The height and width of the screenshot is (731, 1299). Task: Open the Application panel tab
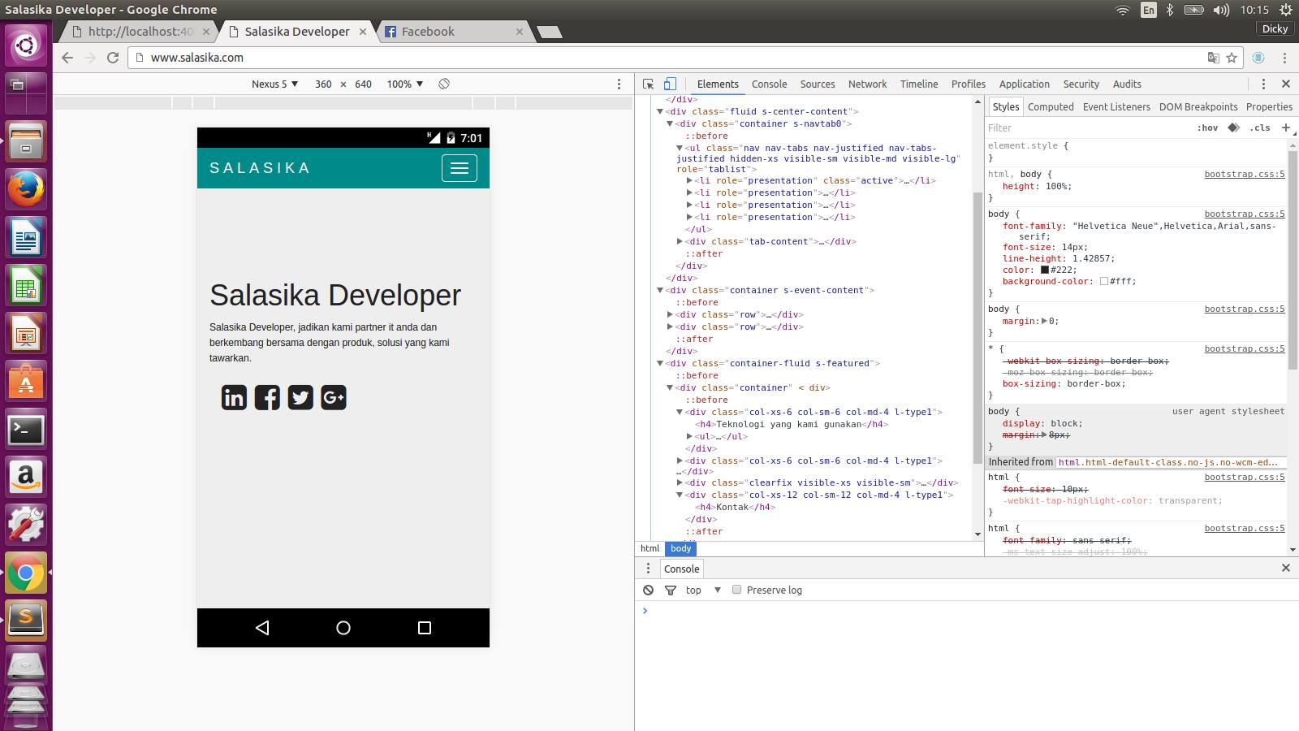click(1025, 84)
